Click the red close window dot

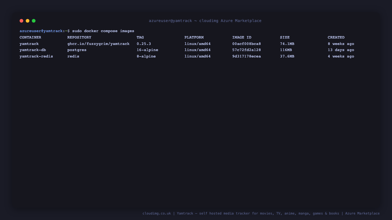tap(21, 21)
